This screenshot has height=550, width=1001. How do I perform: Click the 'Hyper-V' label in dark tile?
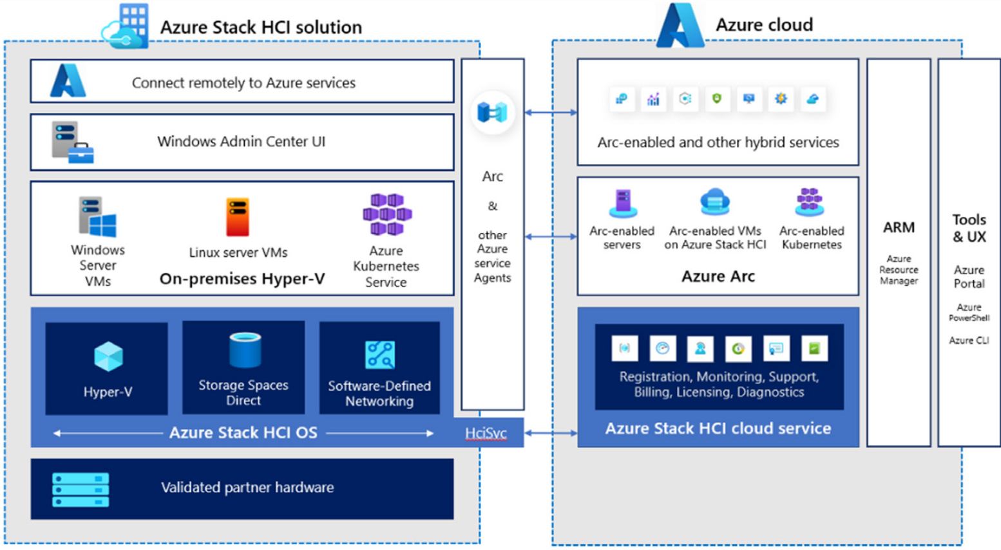[x=108, y=392]
